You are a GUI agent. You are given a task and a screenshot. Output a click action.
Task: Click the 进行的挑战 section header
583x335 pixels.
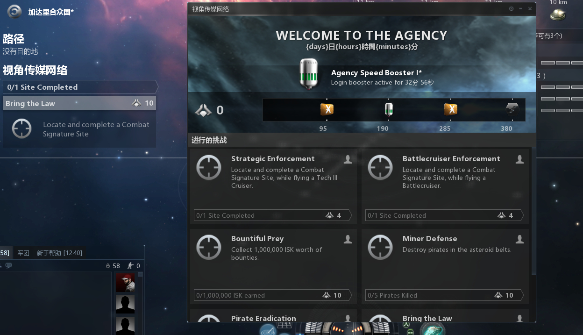click(x=209, y=140)
